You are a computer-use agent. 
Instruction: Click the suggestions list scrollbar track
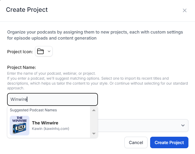pyautogui.click(x=94, y=122)
